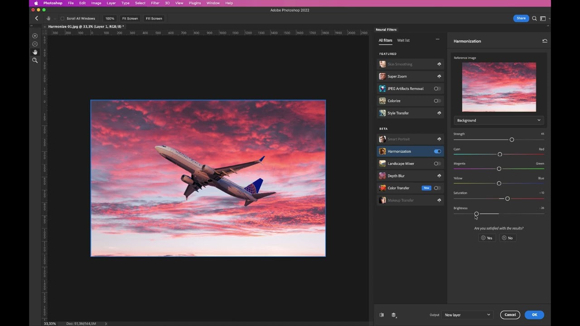Disable the Harmonization filter toggle

pos(437,151)
